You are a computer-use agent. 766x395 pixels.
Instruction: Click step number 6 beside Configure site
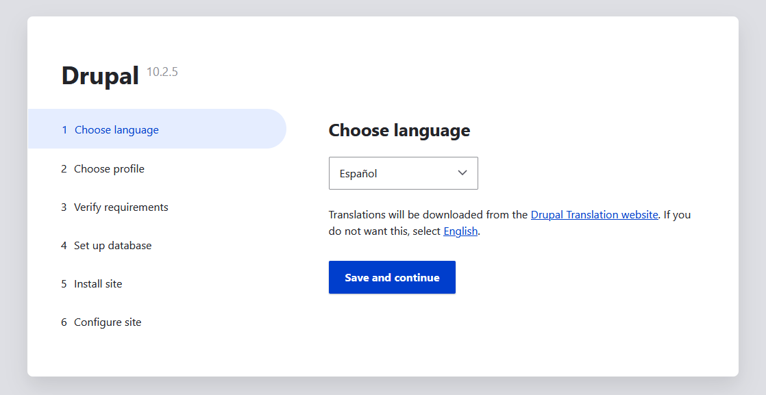[64, 322]
